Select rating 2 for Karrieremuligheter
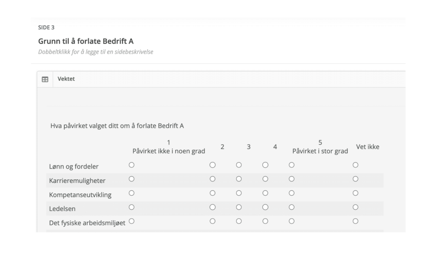Image resolution: width=431 pixels, height=256 pixels. pyautogui.click(x=213, y=179)
